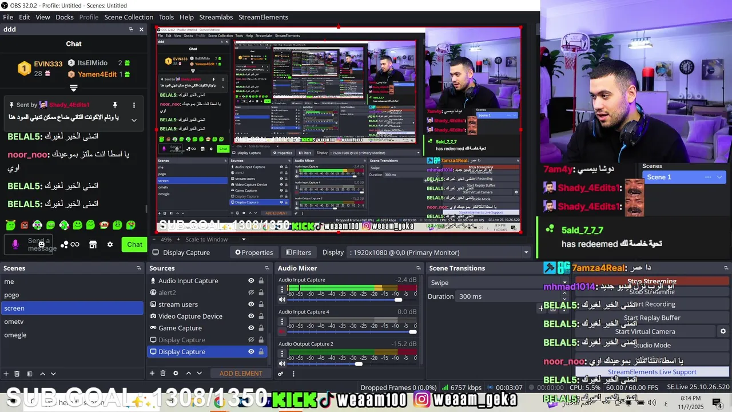Open Audio Mixer options three-dot menu at bottom
The width and height of the screenshot is (732, 412).
click(293, 374)
